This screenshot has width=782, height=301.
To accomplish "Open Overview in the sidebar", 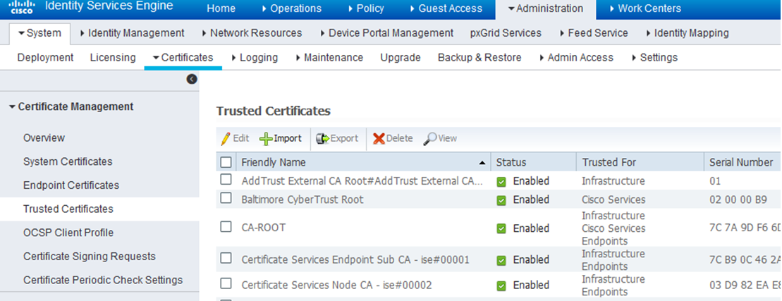I will pyautogui.click(x=44, y=138).
